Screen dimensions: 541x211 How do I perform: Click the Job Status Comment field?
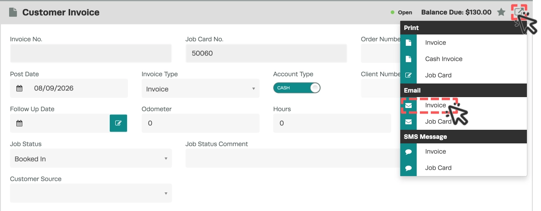coord(293,158)
